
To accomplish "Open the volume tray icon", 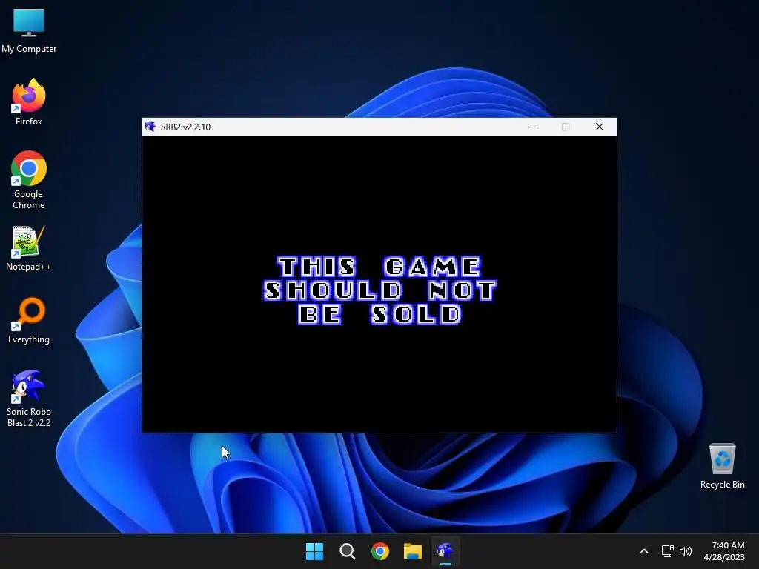I will tap(686, 551).
